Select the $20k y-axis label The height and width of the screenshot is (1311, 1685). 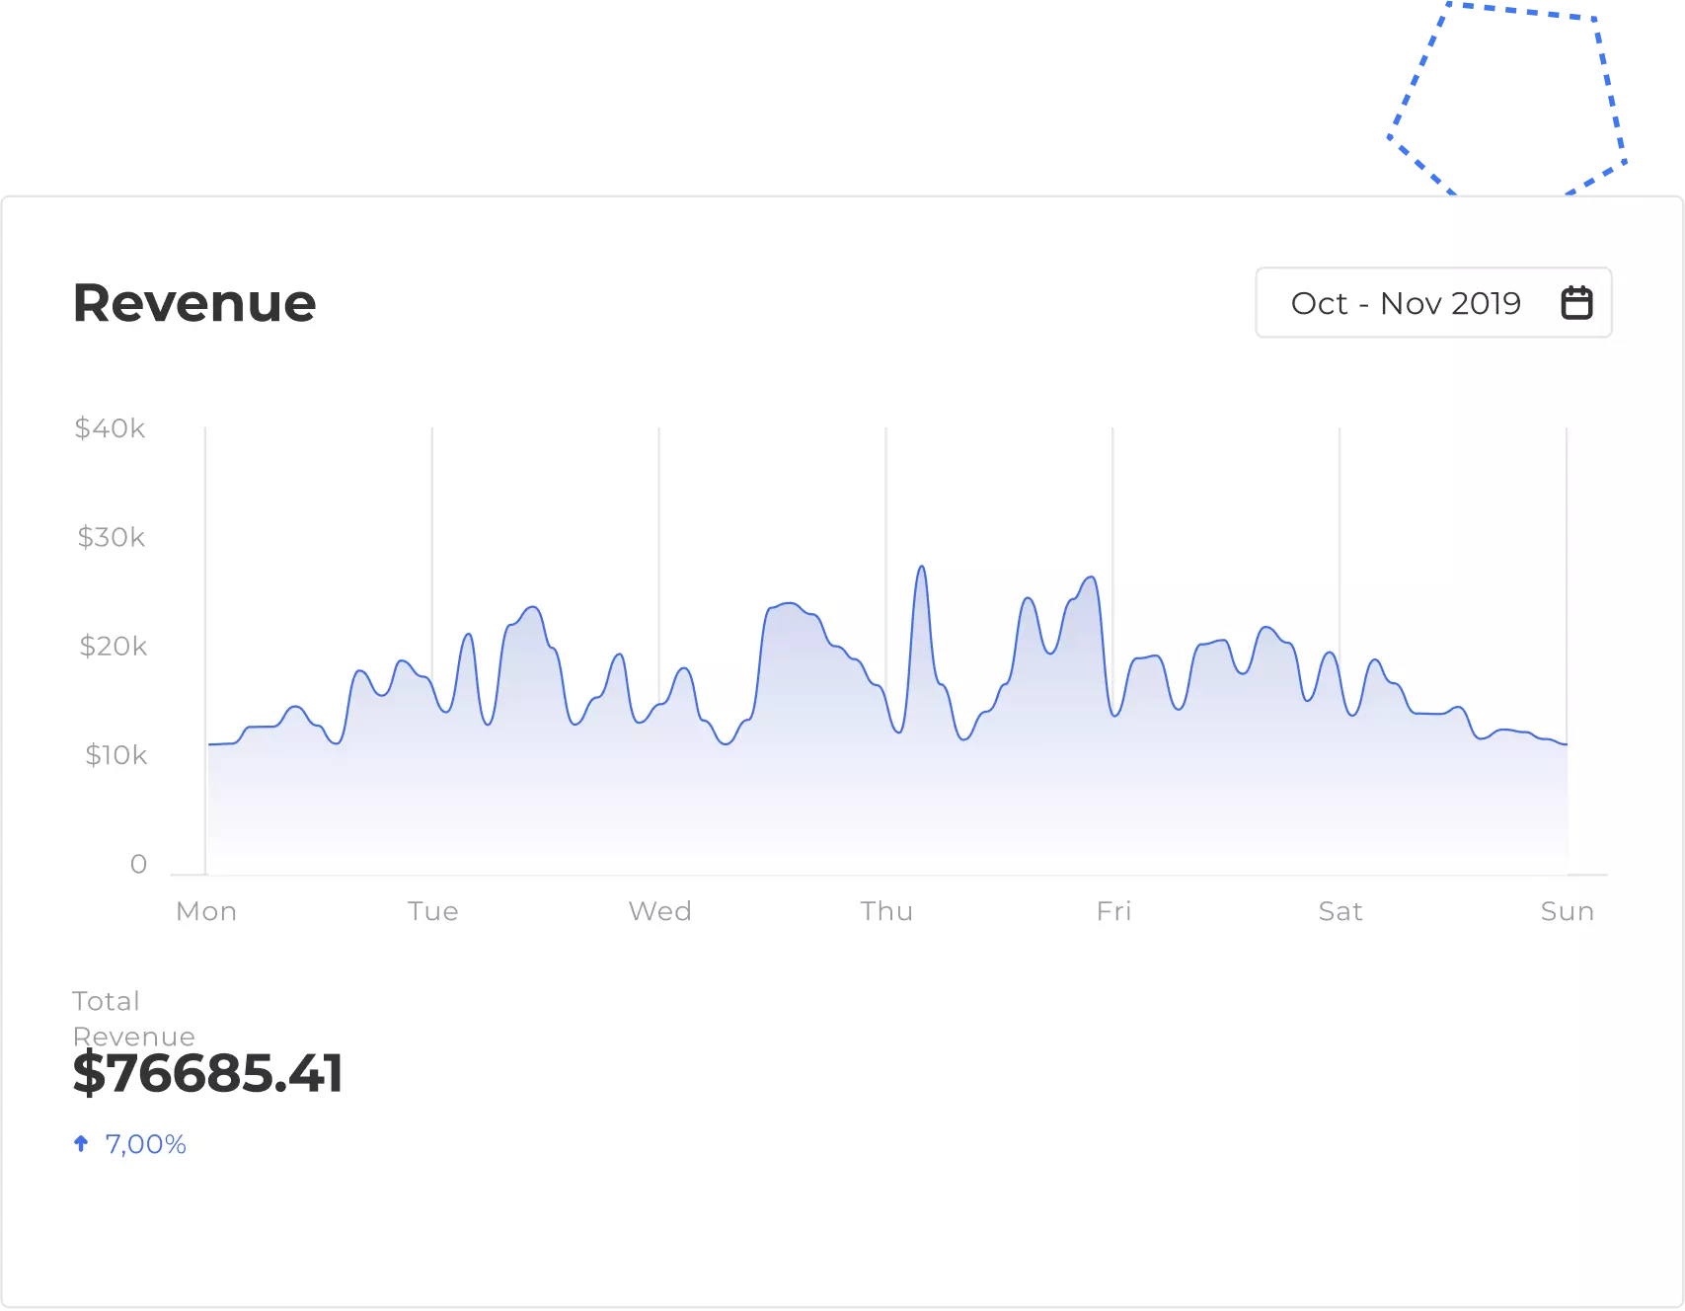click(113, 647)
